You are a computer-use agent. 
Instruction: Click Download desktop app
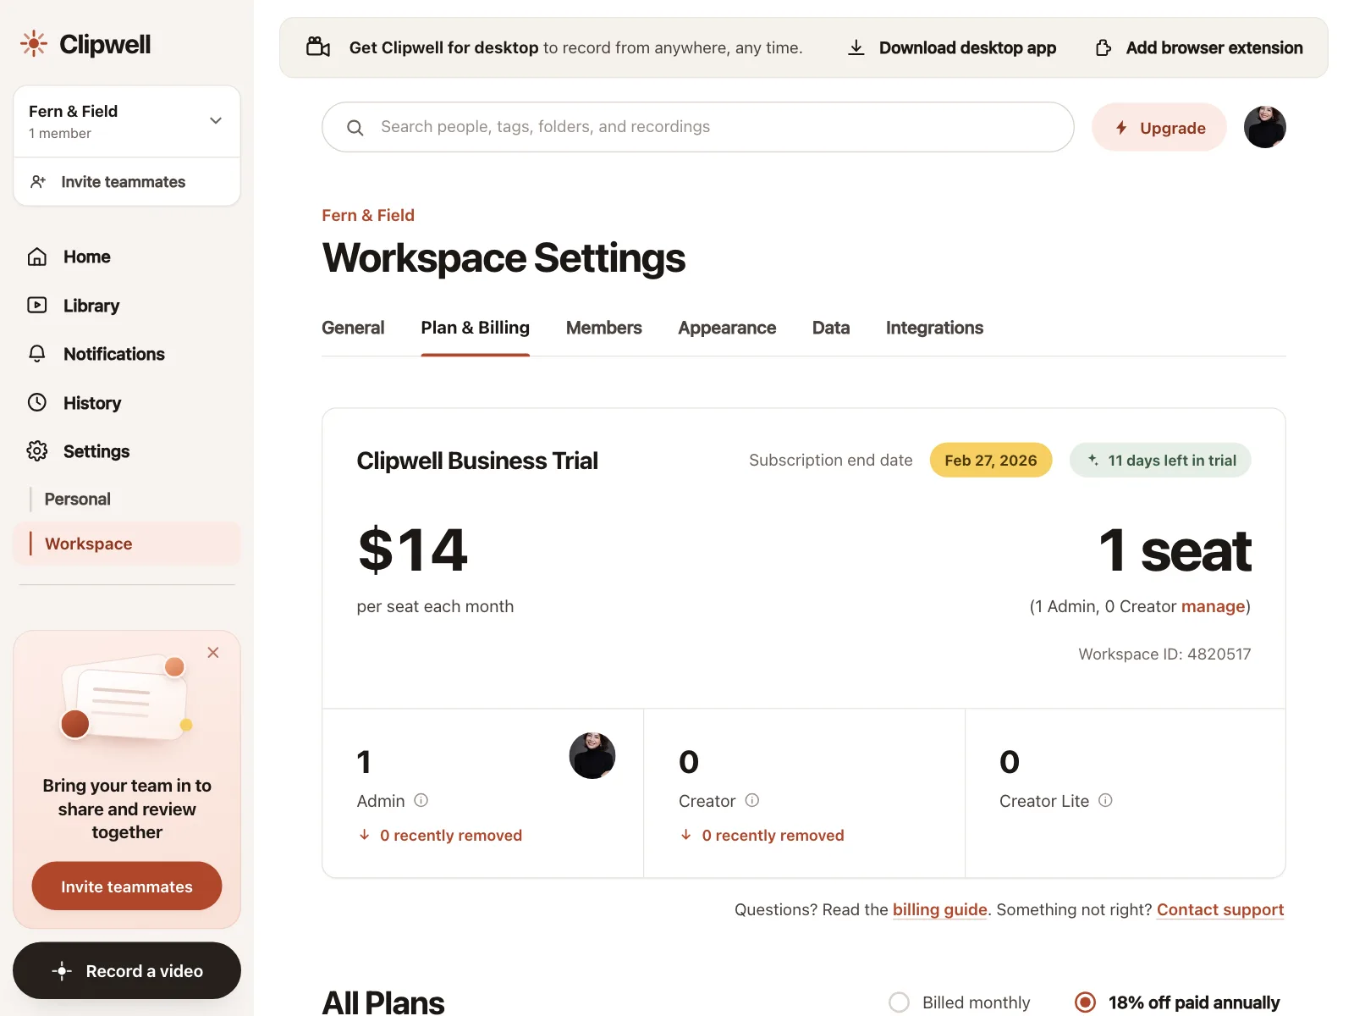tap(952, 47)
